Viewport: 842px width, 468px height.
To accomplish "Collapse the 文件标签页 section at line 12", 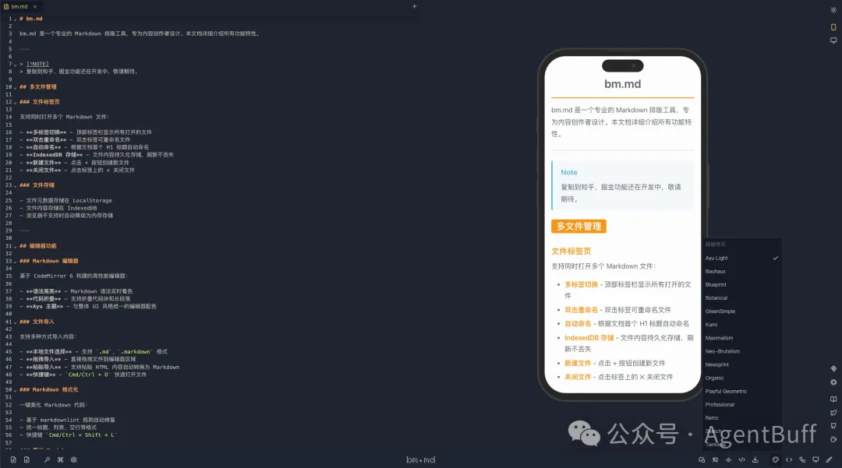I will tap(15, 102).
